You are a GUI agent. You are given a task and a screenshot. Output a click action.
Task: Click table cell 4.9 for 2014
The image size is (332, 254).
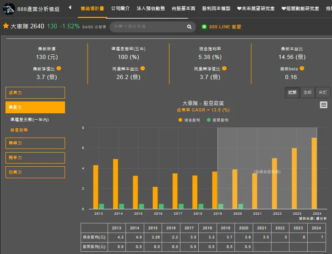tap(135, 237)
